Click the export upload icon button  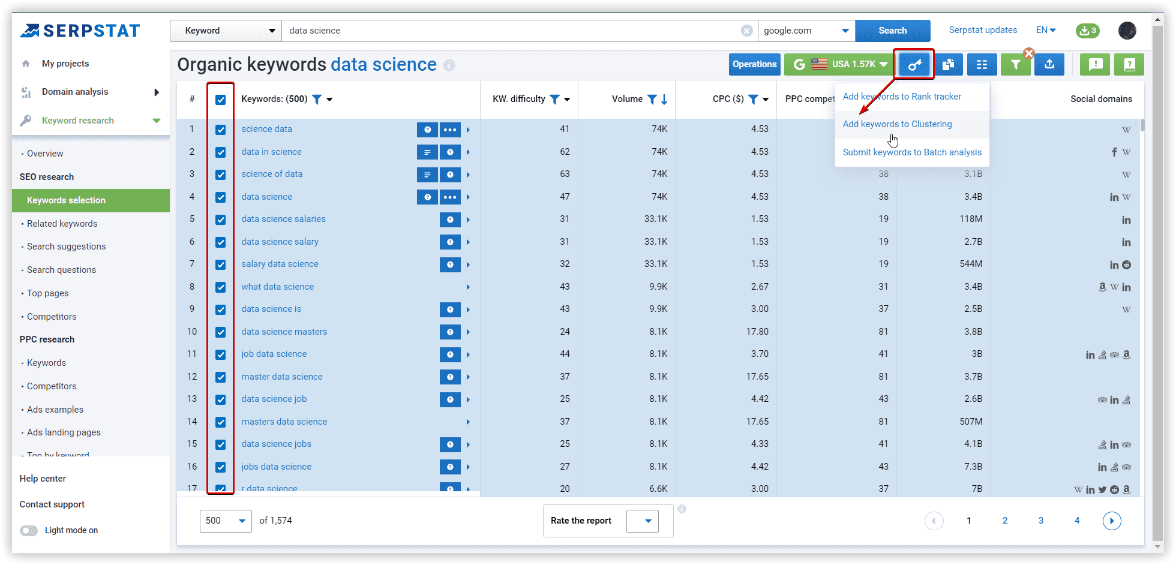[x=1049, y=65]
